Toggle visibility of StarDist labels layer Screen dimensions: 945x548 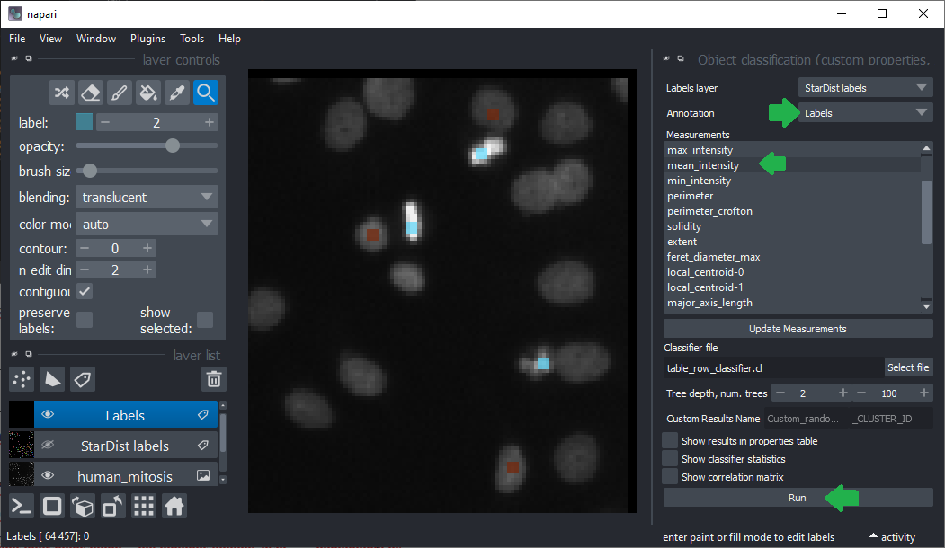[x=49, y=446]
